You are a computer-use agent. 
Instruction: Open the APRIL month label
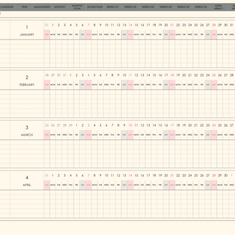(x=27, y=185)
